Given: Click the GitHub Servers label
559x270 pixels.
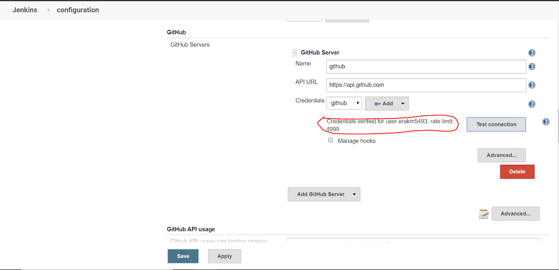Looking at the screenshot, I should point(190,45).
